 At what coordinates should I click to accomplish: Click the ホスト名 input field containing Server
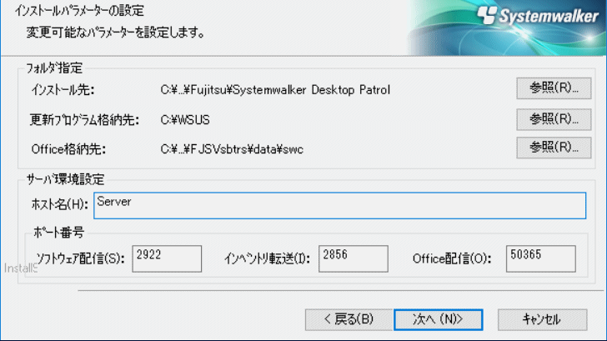pos(339,206)
